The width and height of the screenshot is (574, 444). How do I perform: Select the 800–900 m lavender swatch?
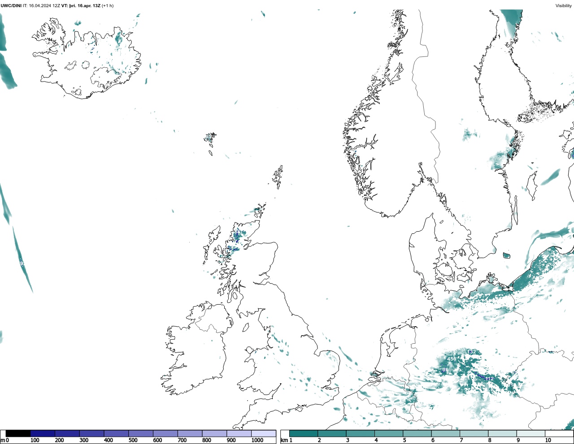tap(214, 433)
